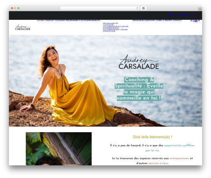Click the last social icon after YouTube

click(199, 21)
